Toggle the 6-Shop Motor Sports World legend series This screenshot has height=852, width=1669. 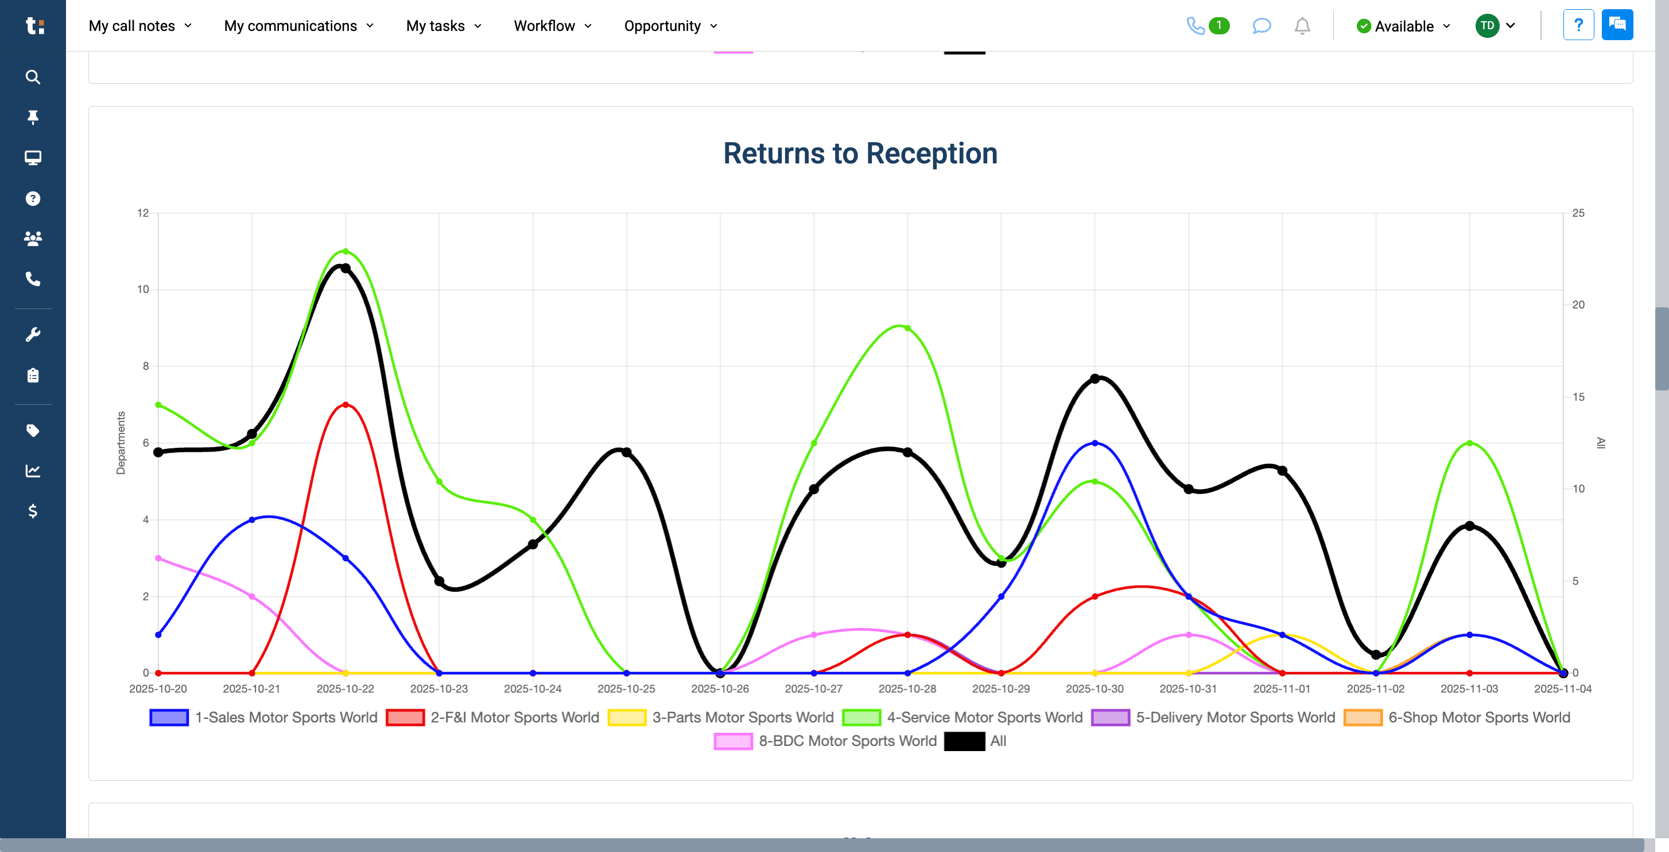1457,717
